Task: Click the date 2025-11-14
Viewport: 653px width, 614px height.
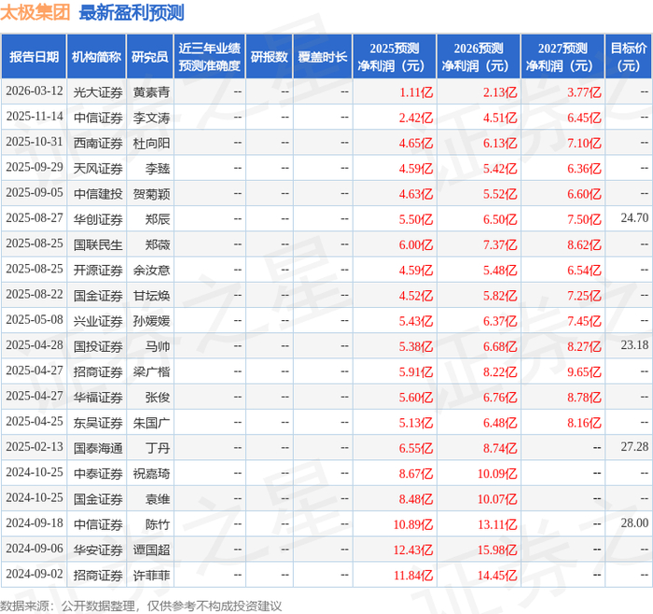Action: point(35,117)
